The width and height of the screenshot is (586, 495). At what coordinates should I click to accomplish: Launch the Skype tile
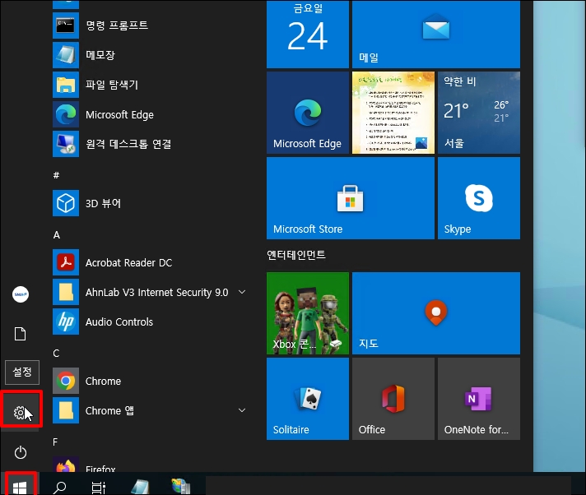pyautogui.click(x=479, y=198)
